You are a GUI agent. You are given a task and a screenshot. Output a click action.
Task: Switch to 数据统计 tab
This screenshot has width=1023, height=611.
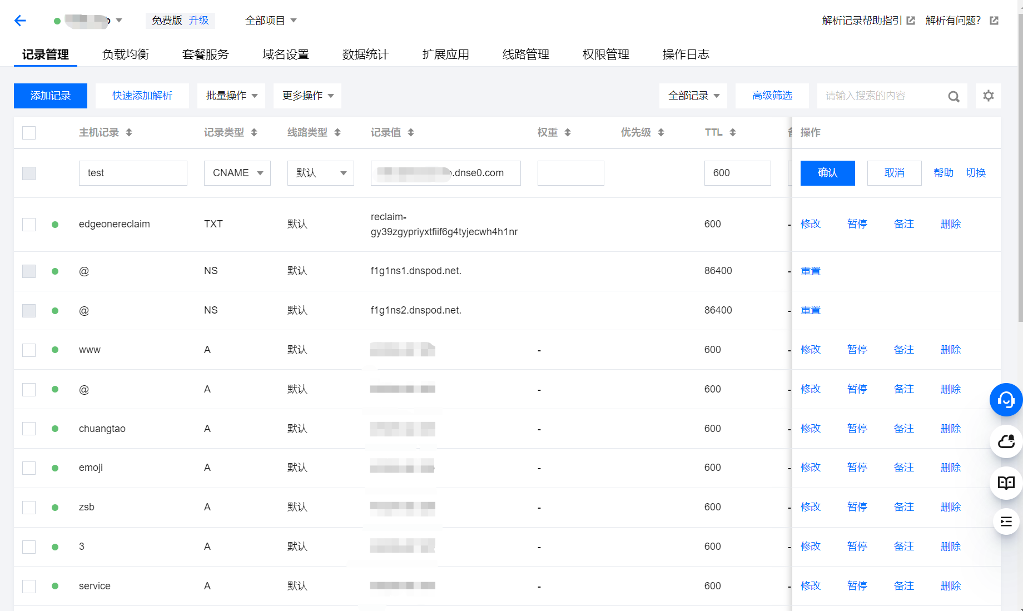(x=366, y=54)
